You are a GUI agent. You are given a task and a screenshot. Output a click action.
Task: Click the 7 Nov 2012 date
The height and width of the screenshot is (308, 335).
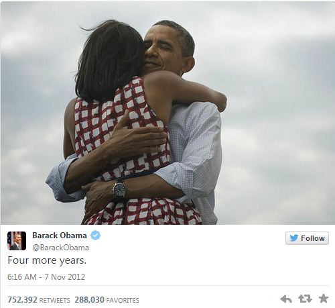(65, 277)
